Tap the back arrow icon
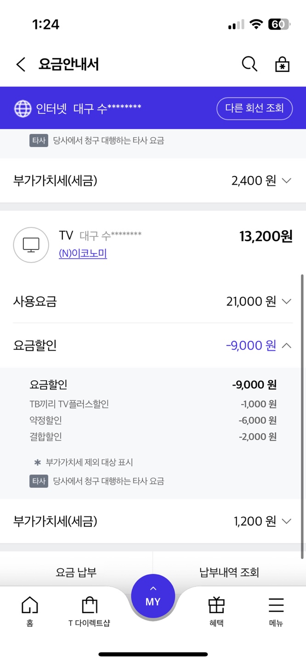The height and width of the screenshot is (663, 306). pos(21,64)
